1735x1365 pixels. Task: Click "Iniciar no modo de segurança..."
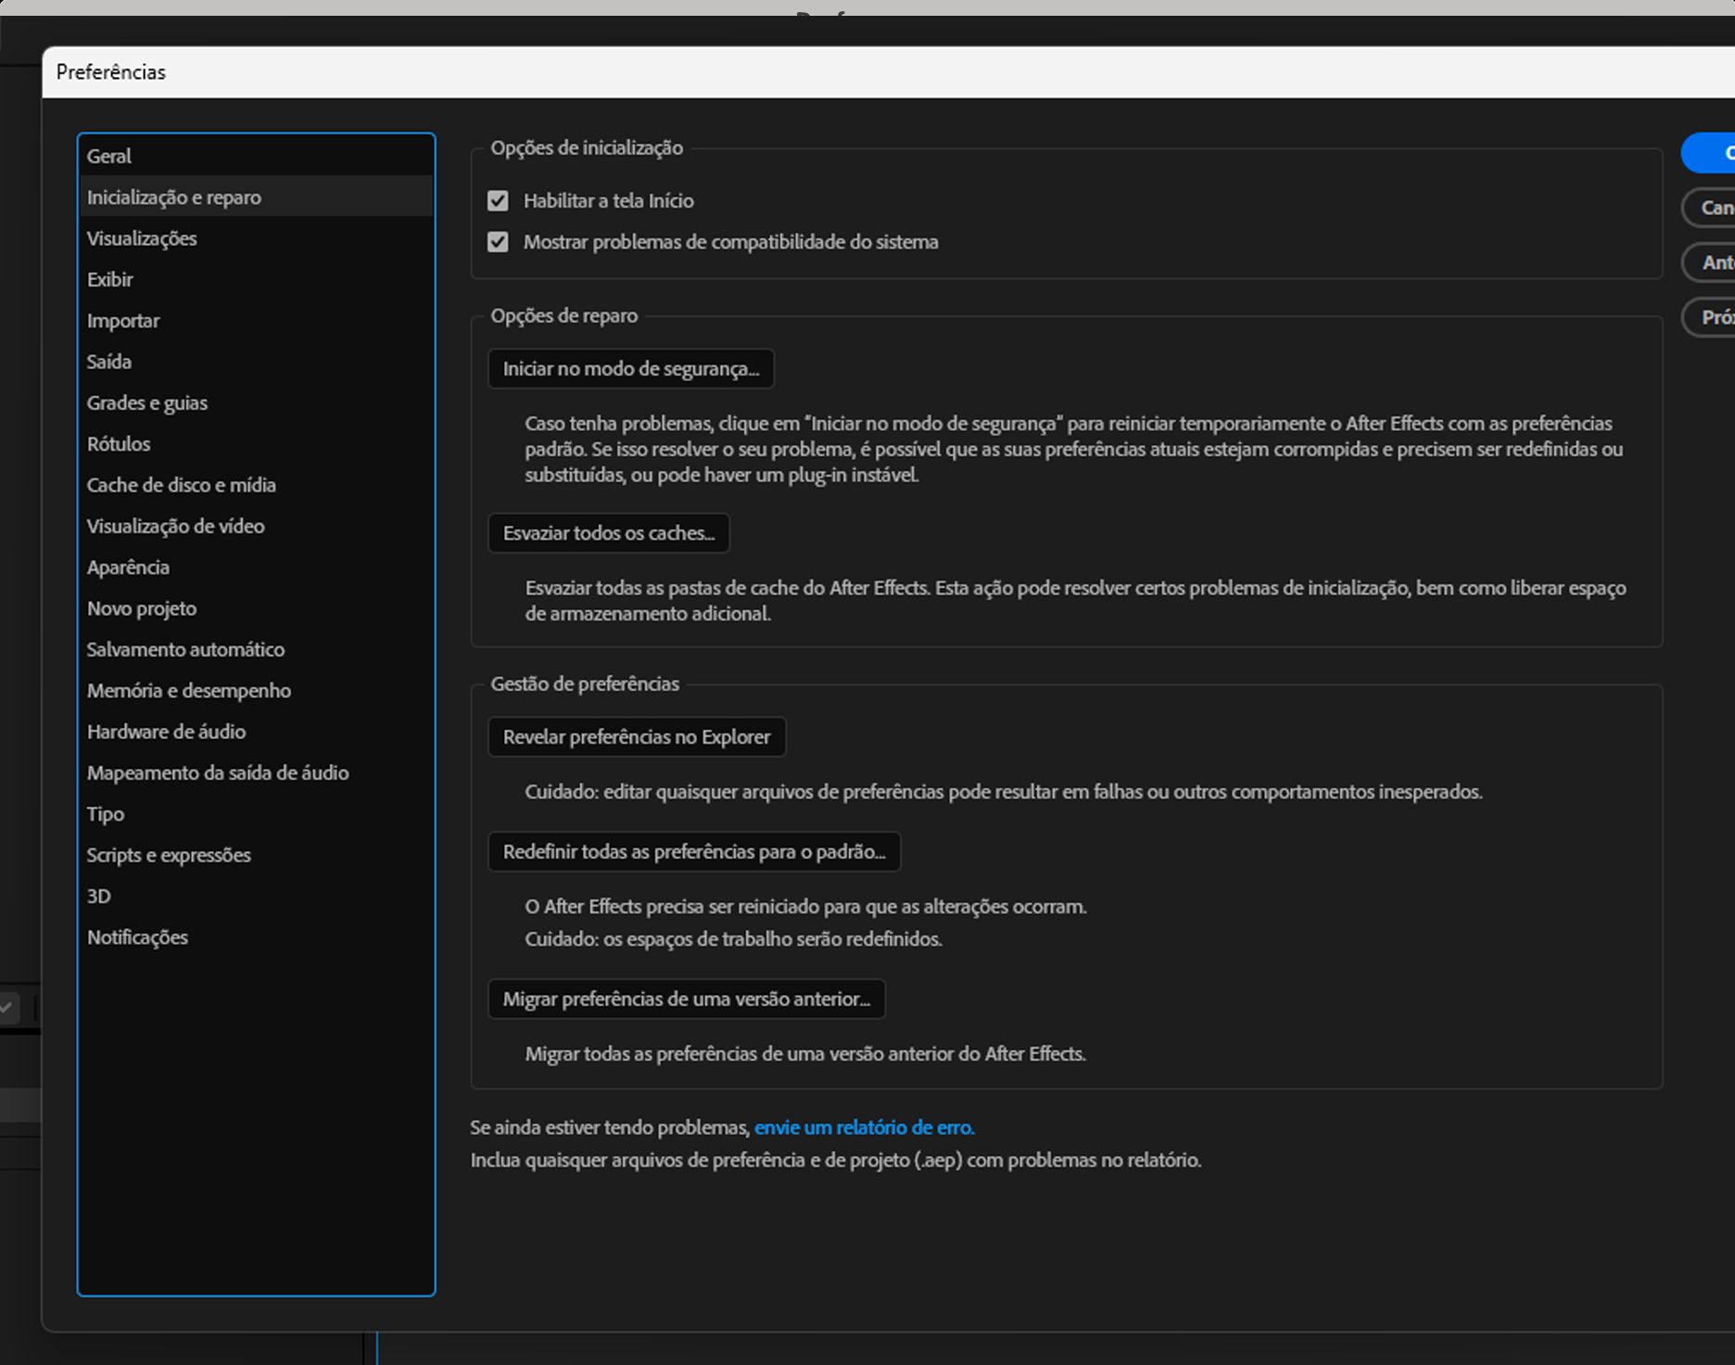(x=631, y=368)
